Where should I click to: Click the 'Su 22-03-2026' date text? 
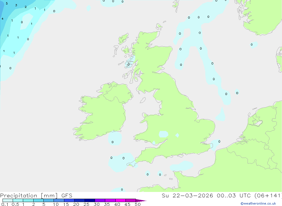(x=187, y=196)
